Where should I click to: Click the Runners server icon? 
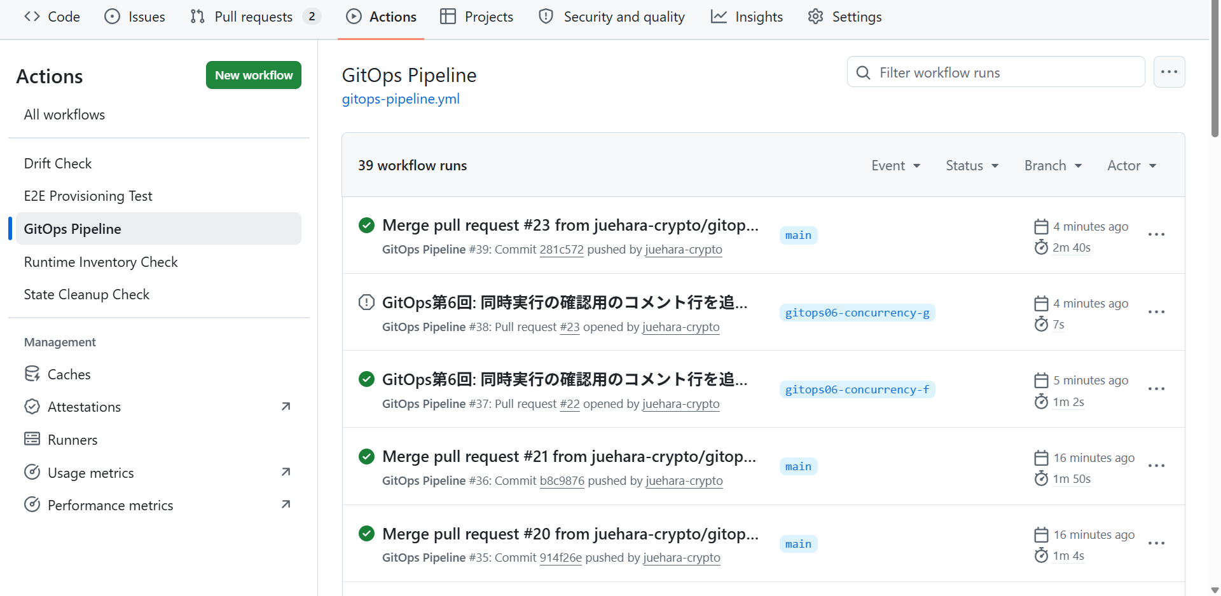[32, 439]
